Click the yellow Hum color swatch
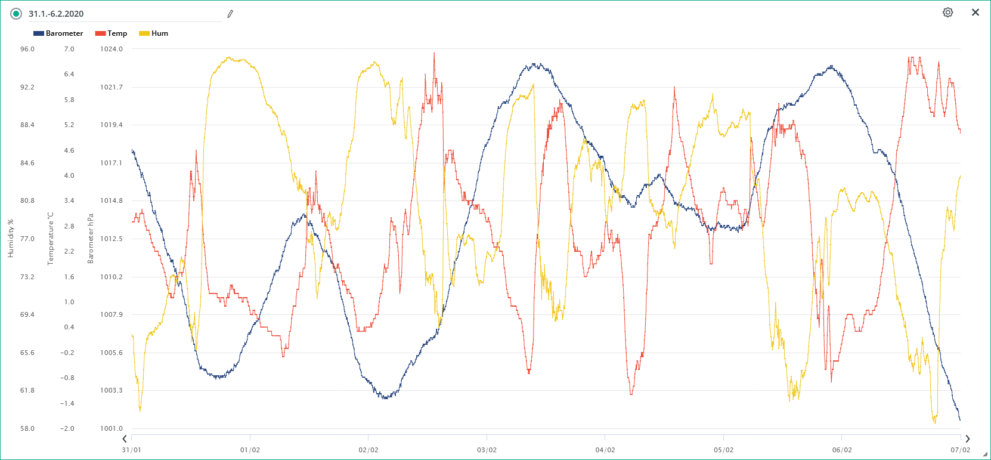This screenshot has width=991, height=460. 144,33
